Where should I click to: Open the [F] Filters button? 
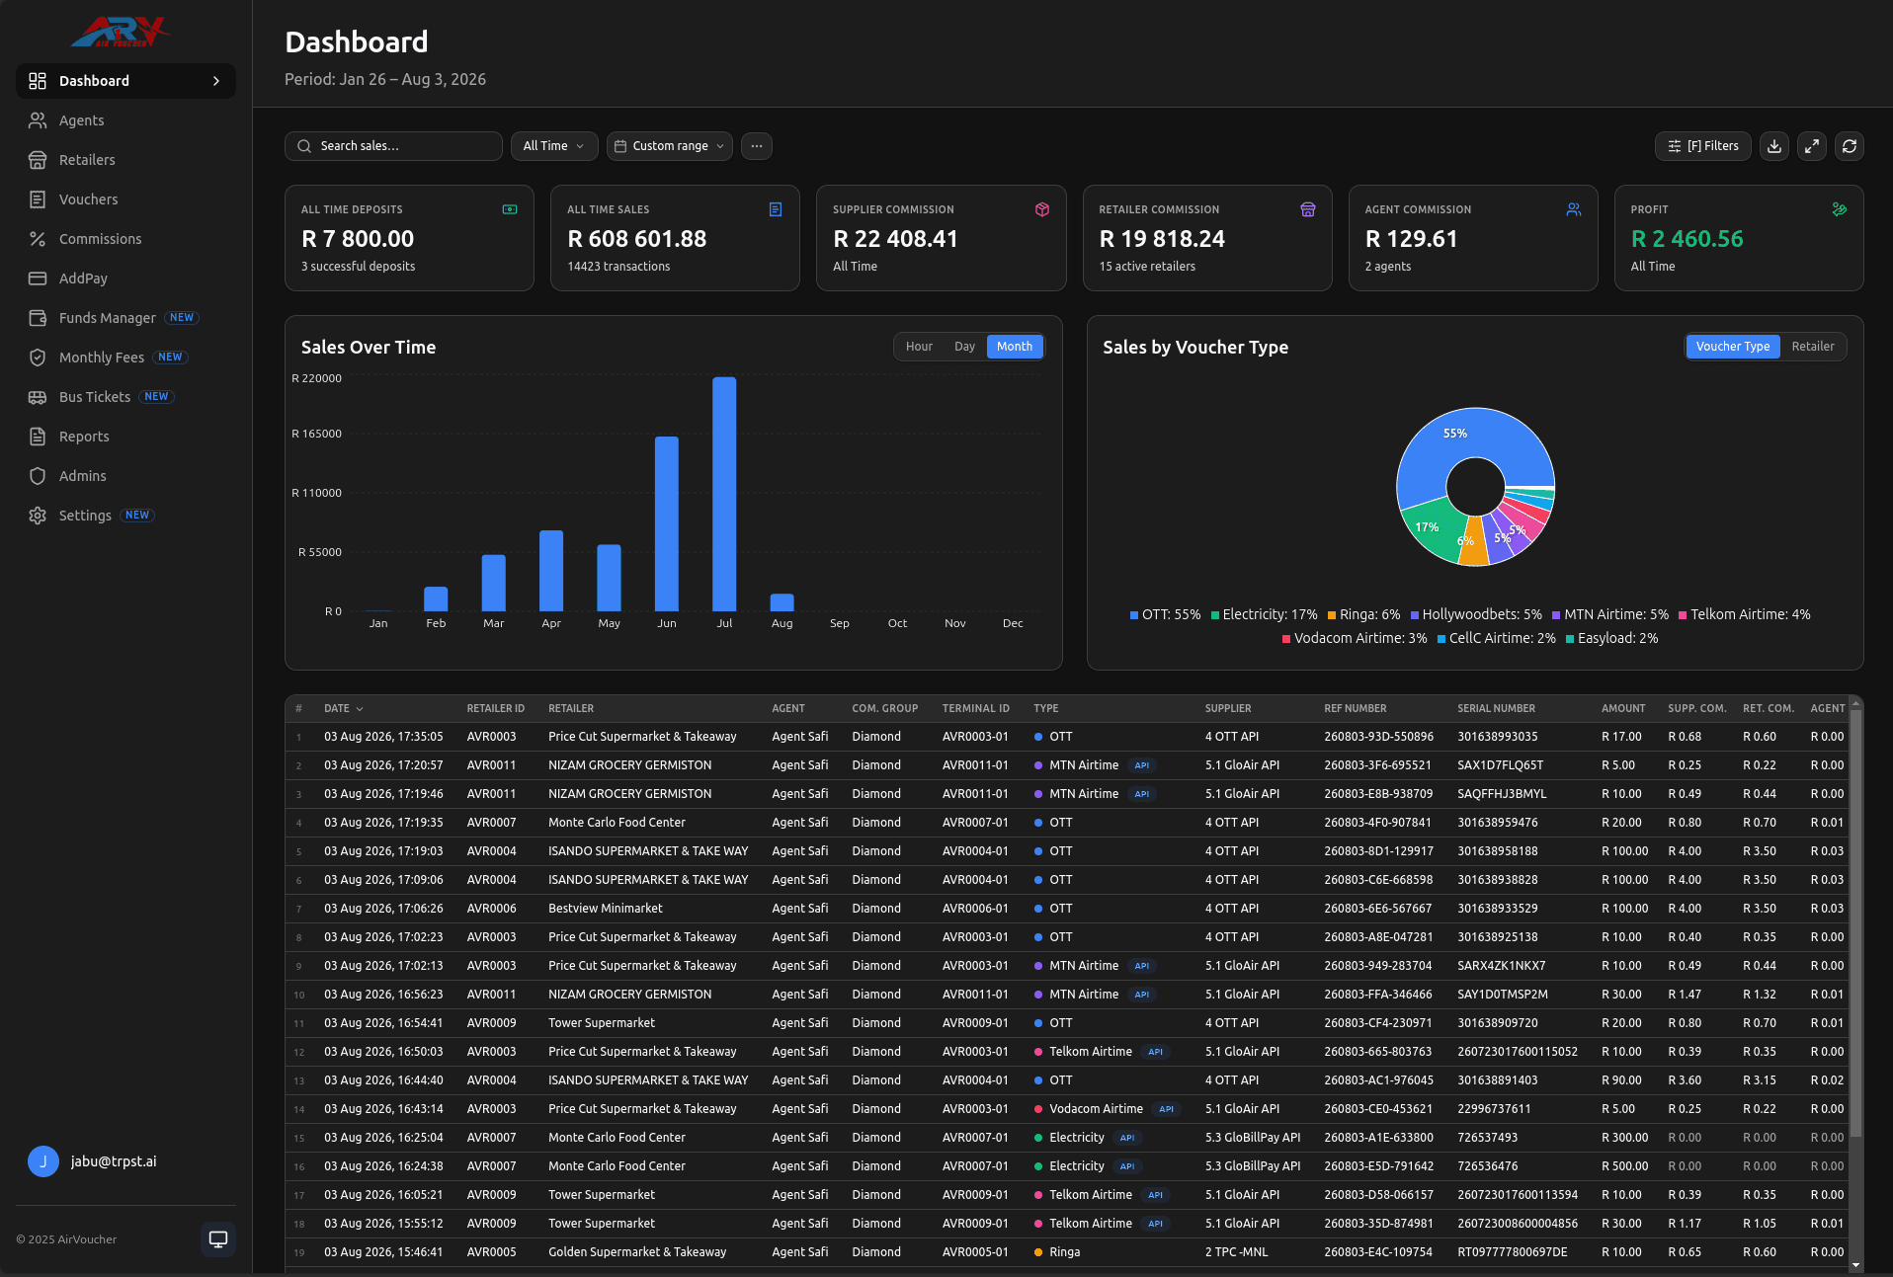tap(1703, 146)
